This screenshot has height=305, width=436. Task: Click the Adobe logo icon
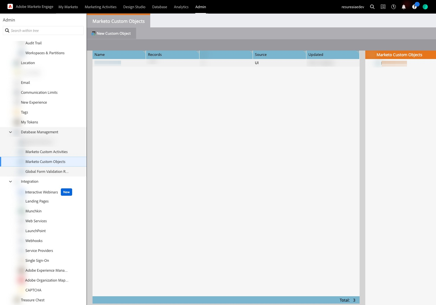pos(10,6)
